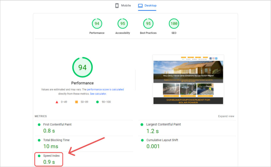Screen dimensions: 271x167
Task: Toggle the green status dot beside First Contentful Paint
Action: (39, 124)
